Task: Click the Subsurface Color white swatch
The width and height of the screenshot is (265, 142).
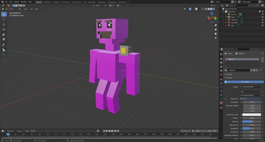Action: point(252,115)
